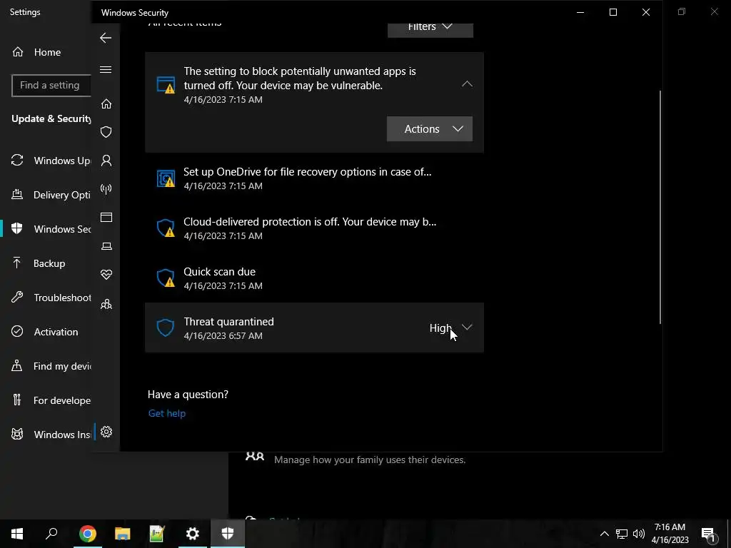Select Windows Security in Settings sidebar
731x548 pixels.
(46, 229)
